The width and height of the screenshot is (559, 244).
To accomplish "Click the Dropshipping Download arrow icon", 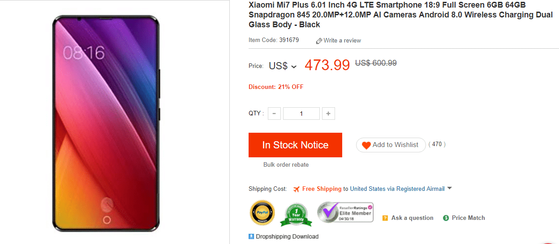I will [251, 236].
